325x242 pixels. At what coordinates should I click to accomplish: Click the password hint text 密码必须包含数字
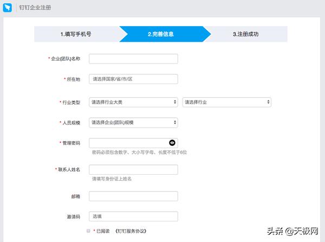coord(139,152)
